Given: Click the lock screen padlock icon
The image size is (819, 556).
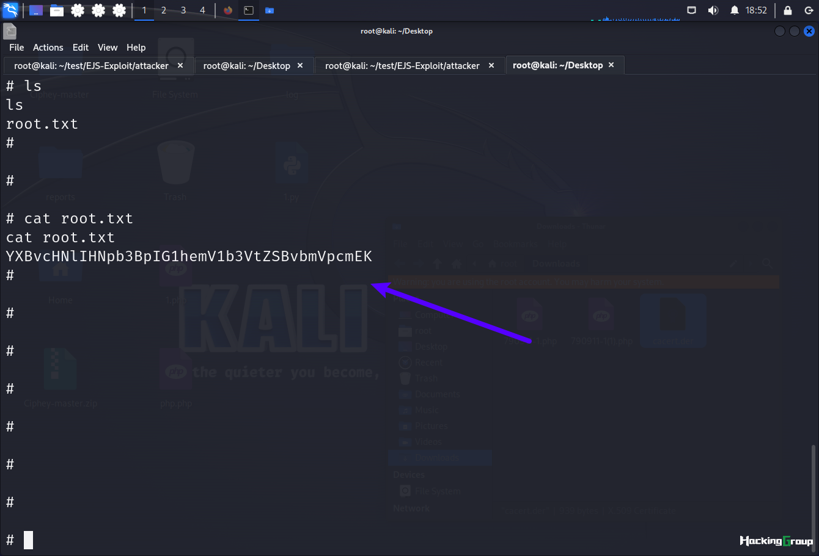Looking at the screenshot, I should point(788,10).
